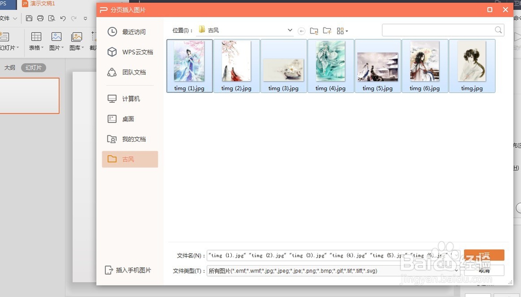Select the 古风 folder in the sidebar
Screen dimensions: 521x297
coord(130,159)
